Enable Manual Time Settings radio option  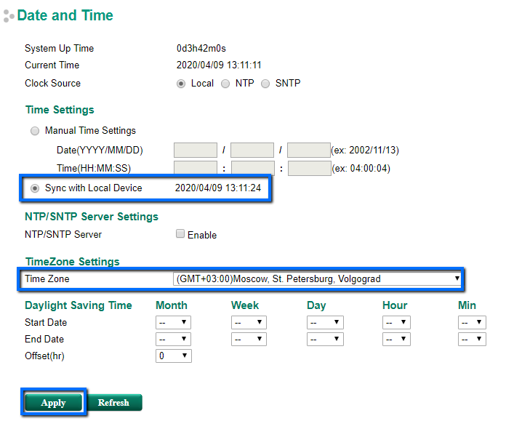tap(35, 131)
